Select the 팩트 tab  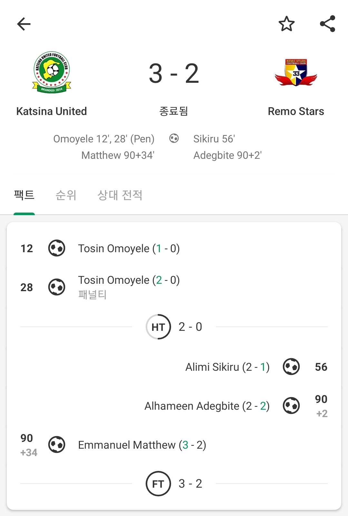tap(24, 195)
